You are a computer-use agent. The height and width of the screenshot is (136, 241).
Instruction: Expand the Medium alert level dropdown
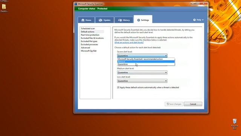[x=142, y=73]
